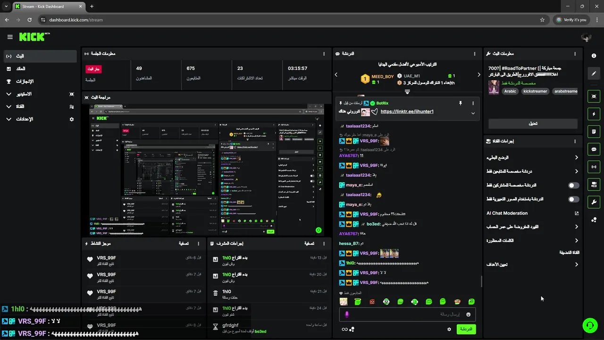This screenshot has height=340, width=604.
Task: Send the last green emote in quick emote row
Action: (471, 301)
